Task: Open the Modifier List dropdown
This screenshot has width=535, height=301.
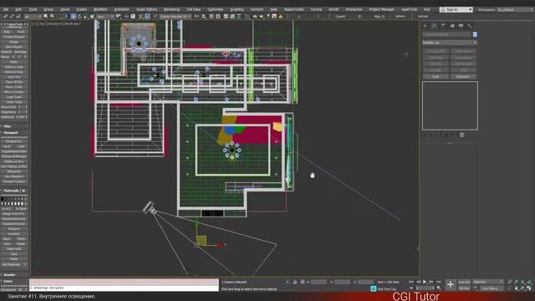Action: [450, 43]
